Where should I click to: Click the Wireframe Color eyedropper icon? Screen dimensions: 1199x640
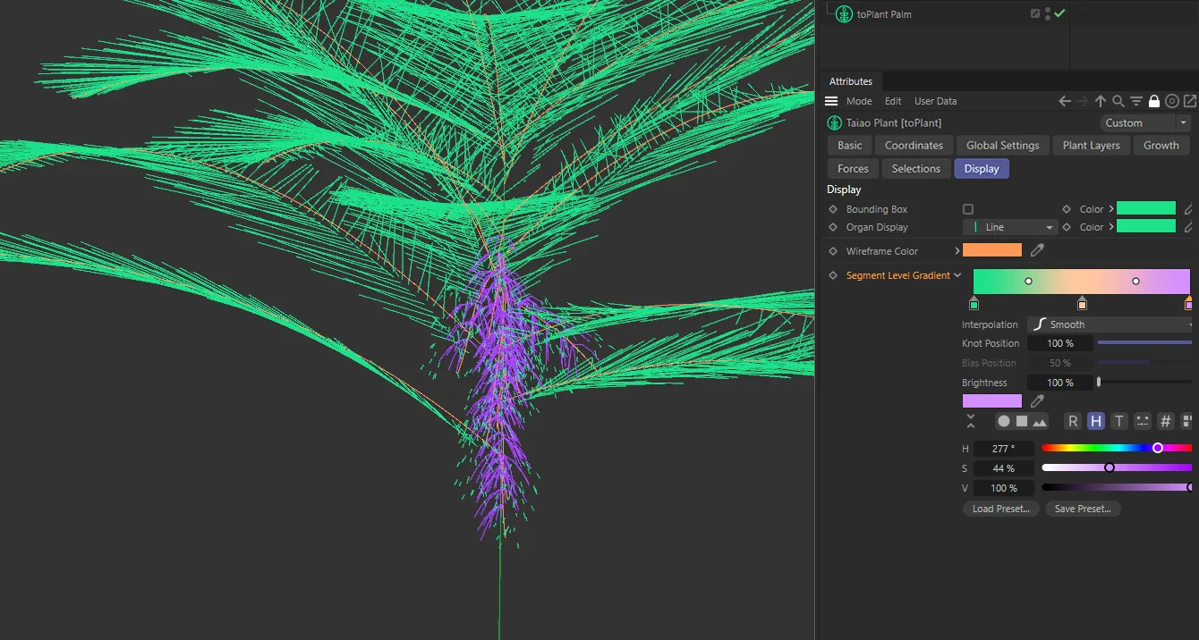tap(1038, 251)
